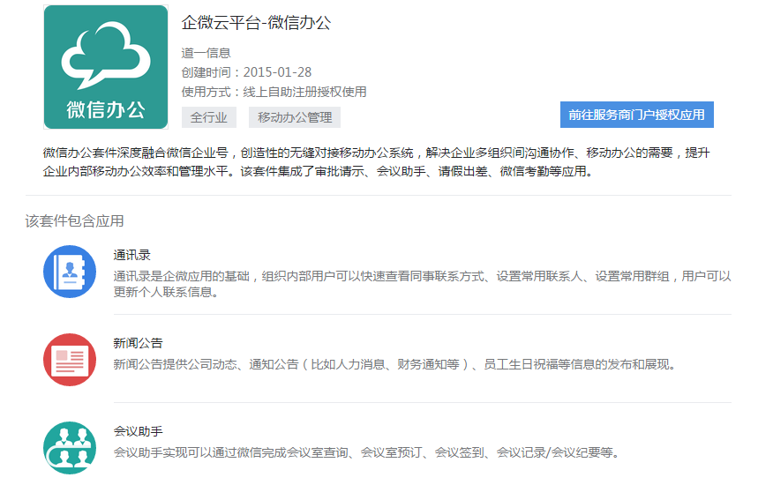This screenshot has width=758, height=485.
Task: Select the red 新闻公告 news icon
Action: 70,360
